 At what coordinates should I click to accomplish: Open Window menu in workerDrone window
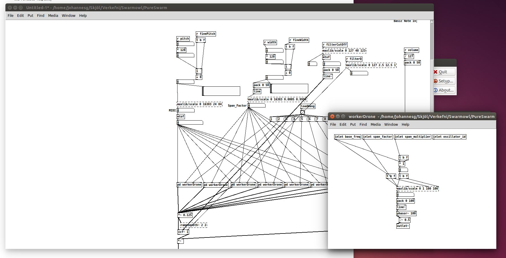391,124
